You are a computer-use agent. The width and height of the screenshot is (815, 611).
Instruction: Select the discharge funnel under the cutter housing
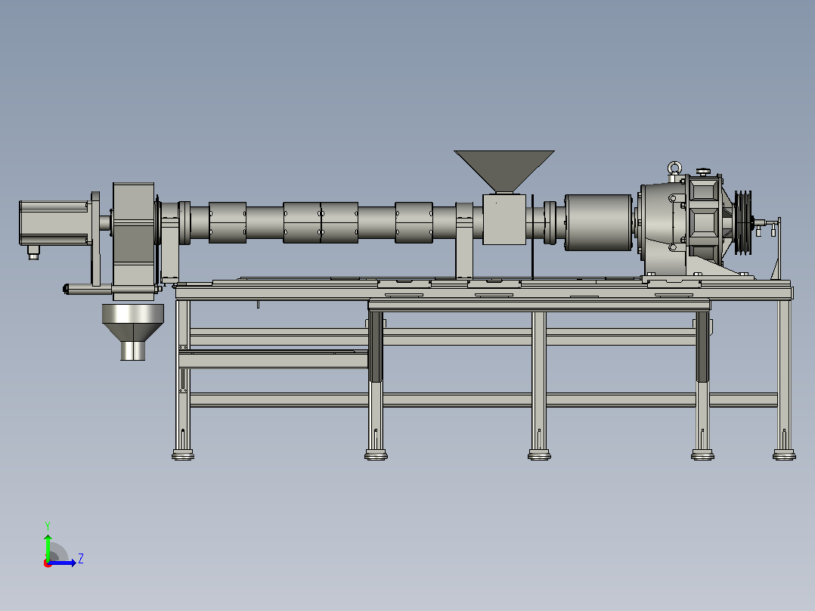[133, 332]
